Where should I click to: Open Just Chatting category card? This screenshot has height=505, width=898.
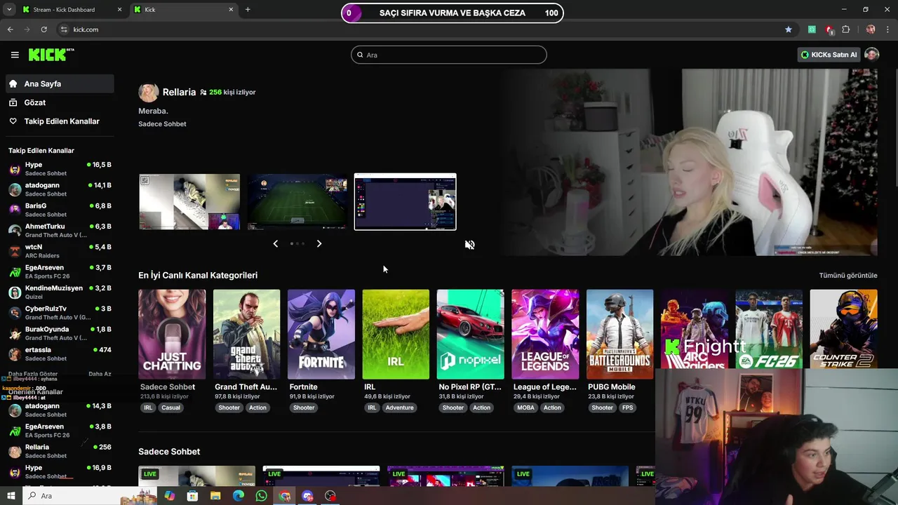(172, 335)
